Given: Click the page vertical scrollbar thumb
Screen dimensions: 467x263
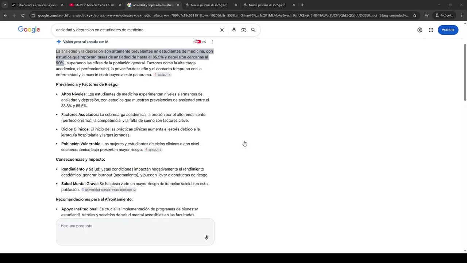Looking at the screenshot, I should pyautogui.click(x=465, y=72).
